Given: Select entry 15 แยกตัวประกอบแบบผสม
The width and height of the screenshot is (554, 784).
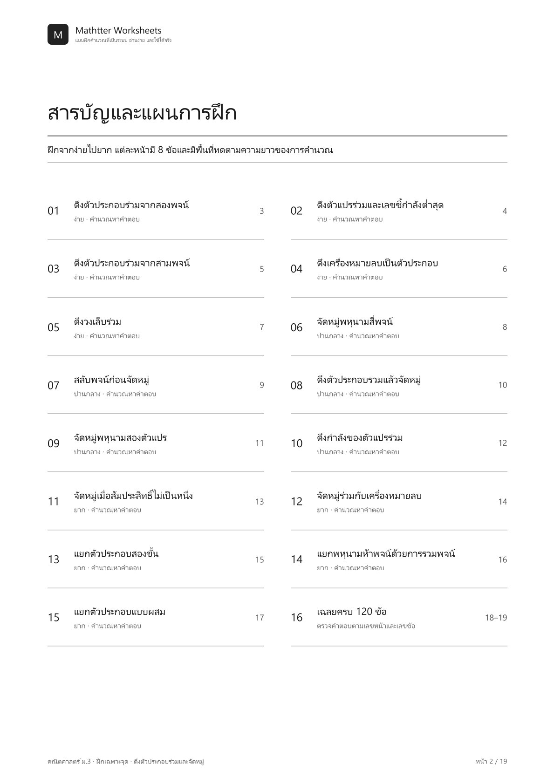Looking at the screenshot, I should (156, 617).
